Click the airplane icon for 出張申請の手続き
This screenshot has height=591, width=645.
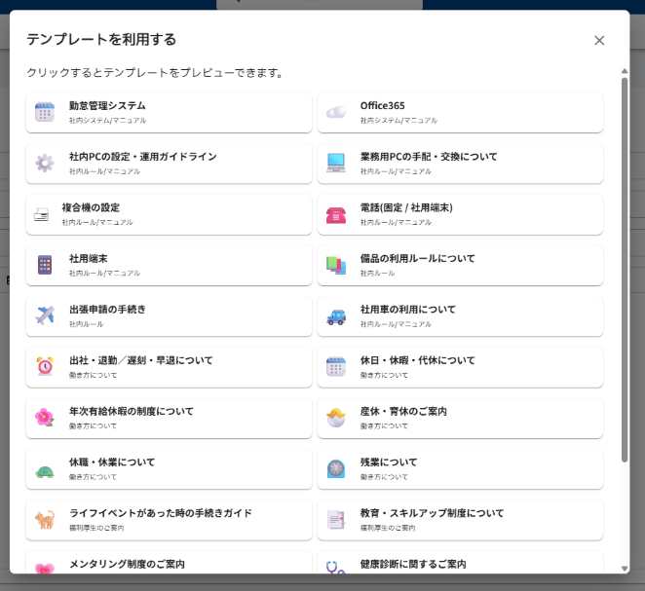[45, 315]
